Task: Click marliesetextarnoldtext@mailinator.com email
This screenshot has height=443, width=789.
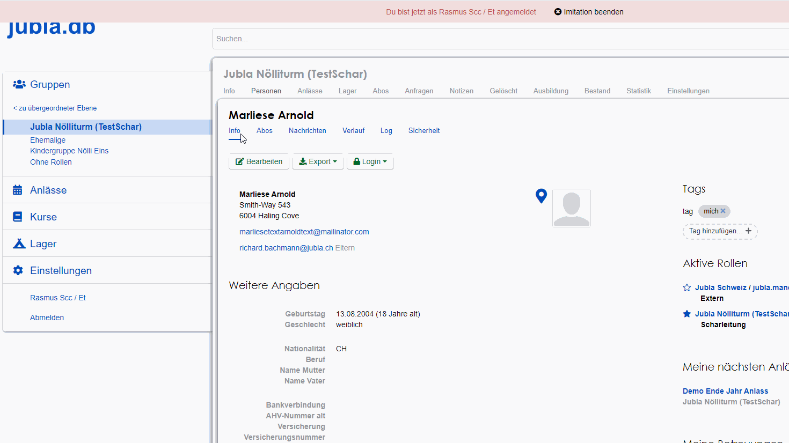Action: click(304, 232)
